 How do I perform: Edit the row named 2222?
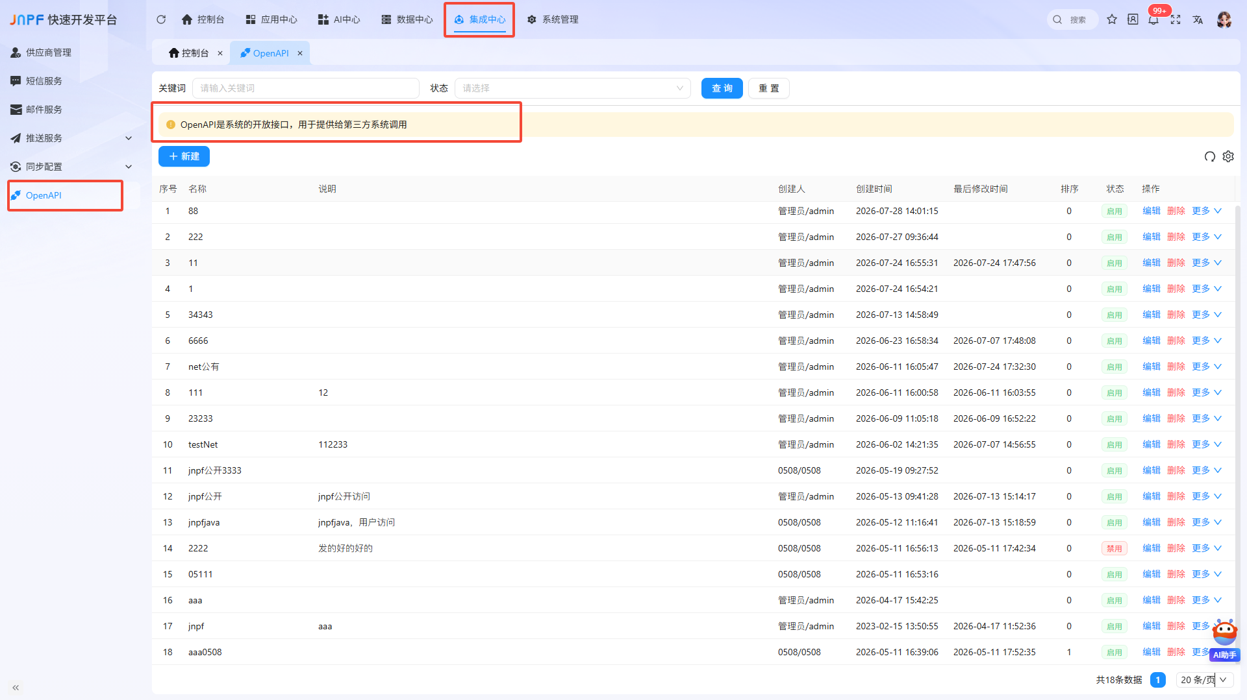coord(1151,548)
